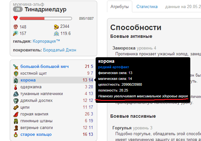Screen dimensions: 201x141
Task: Click the pants icon beside глиняные штаны
Action: [16, 121]
